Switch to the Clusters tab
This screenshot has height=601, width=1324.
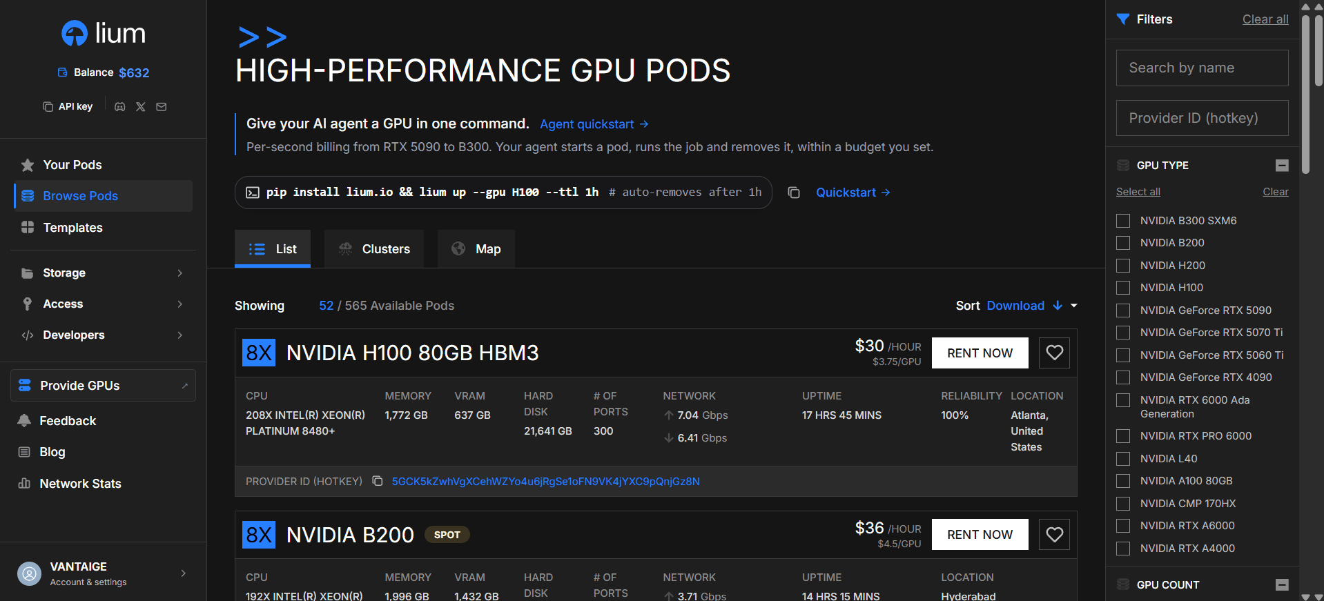(x=374, y=249)
